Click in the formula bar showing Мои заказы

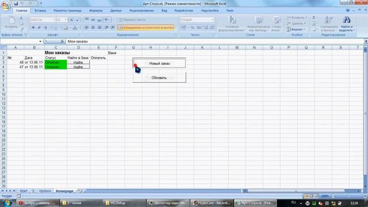point(214,41)
